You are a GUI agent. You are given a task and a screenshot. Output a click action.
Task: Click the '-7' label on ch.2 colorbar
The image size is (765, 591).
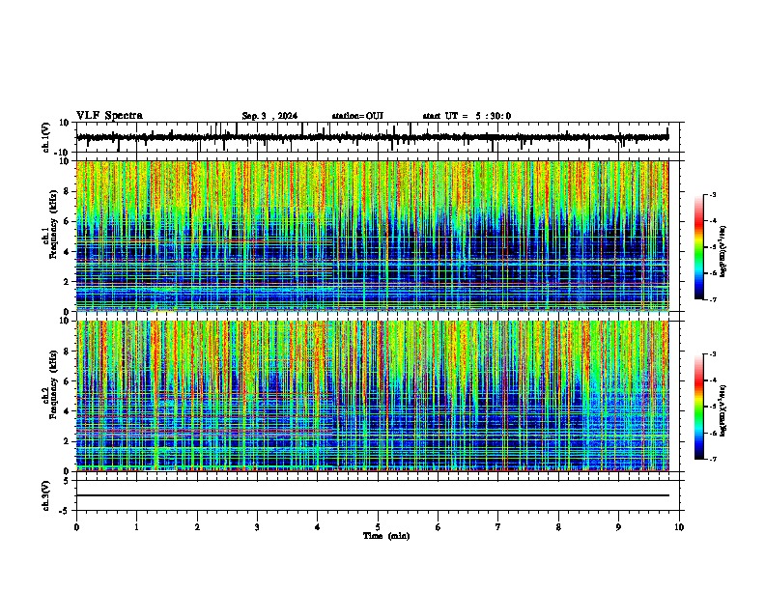coord(712,460)
